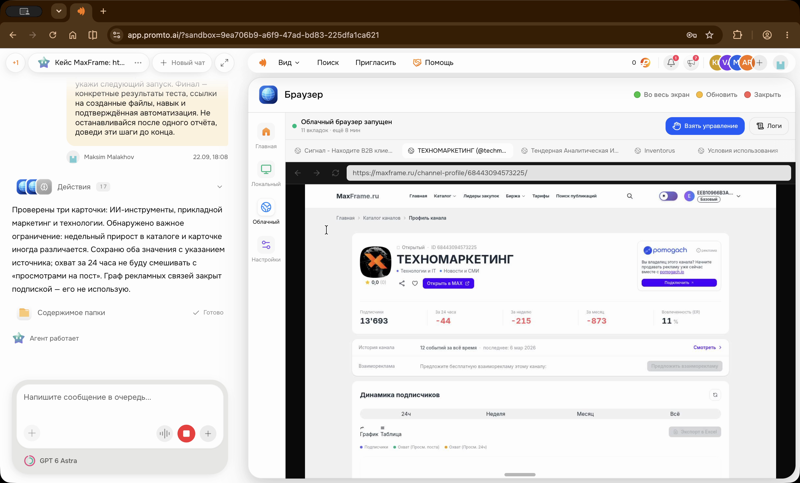Click the cloud browser URL field
Viewport: 800px width, 483px height.
(569, 173)
